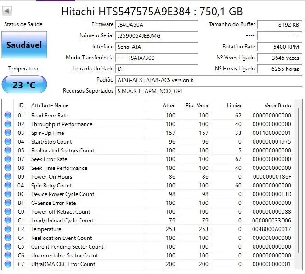Screen dimensions: 305x274
Task: Select status icon for Seek Time Performance
Action: (x=8, y=168)
